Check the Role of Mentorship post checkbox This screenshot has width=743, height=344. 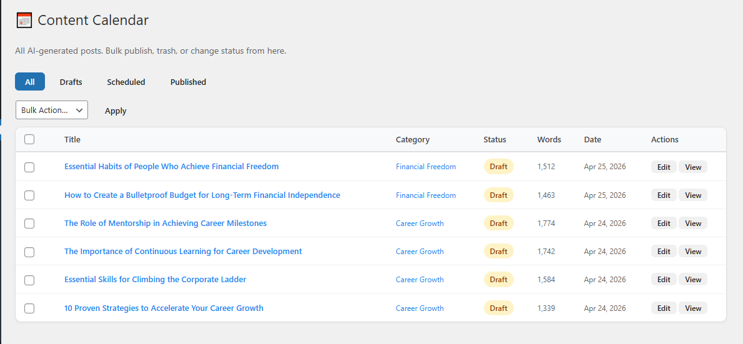tap(29, 223)
